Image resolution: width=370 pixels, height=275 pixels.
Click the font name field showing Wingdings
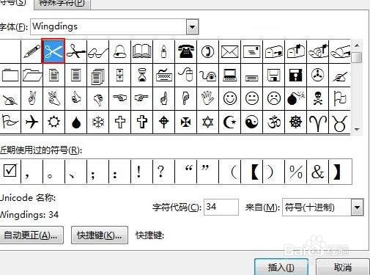(108, 26)
